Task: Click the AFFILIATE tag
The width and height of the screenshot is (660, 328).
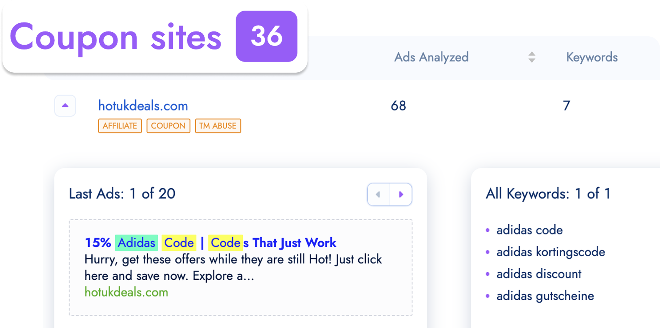Action: (120, 126)
